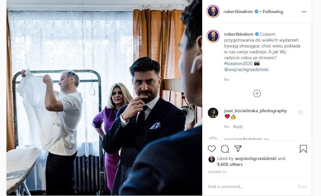Viewport: 321px width, 196px height.
Task: View the 9,608 others likes list
Action: (230, 164)
